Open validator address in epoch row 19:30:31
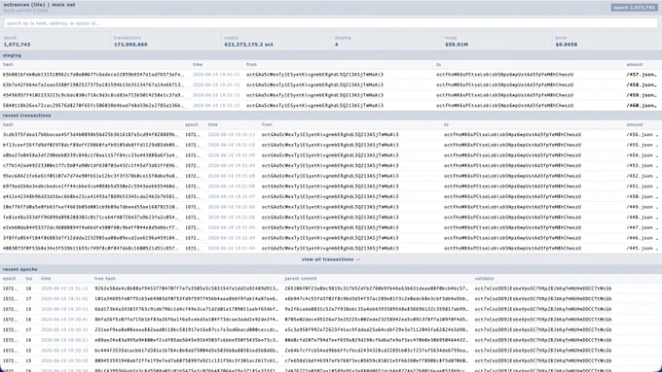 pyautogui.click(x=543, y=330)
